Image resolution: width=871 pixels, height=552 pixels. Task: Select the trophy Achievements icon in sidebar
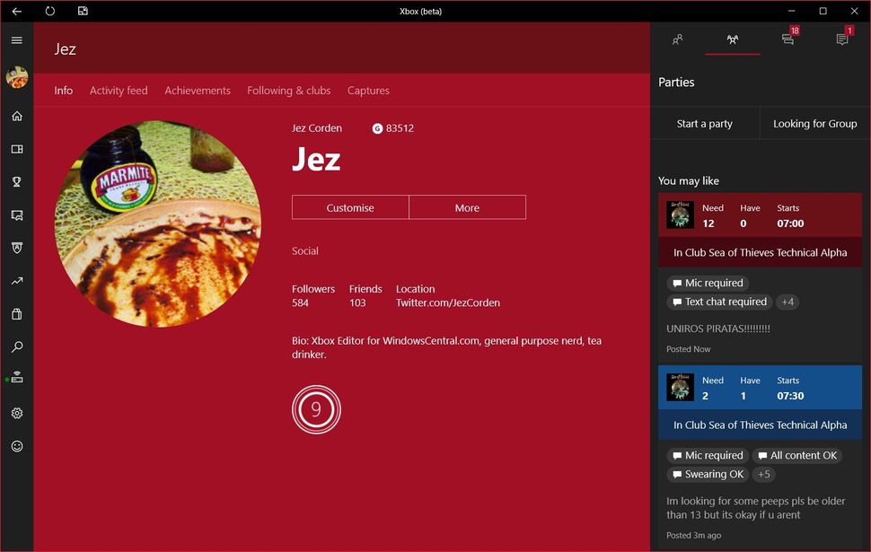pos(16,181)
